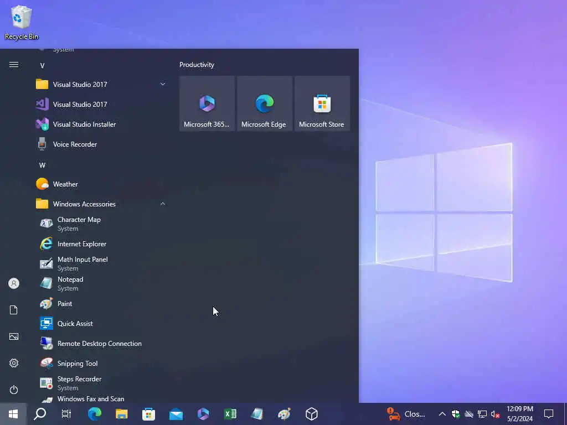Launch Character Map
567x425 pixels.
click(x=101, y=224)
